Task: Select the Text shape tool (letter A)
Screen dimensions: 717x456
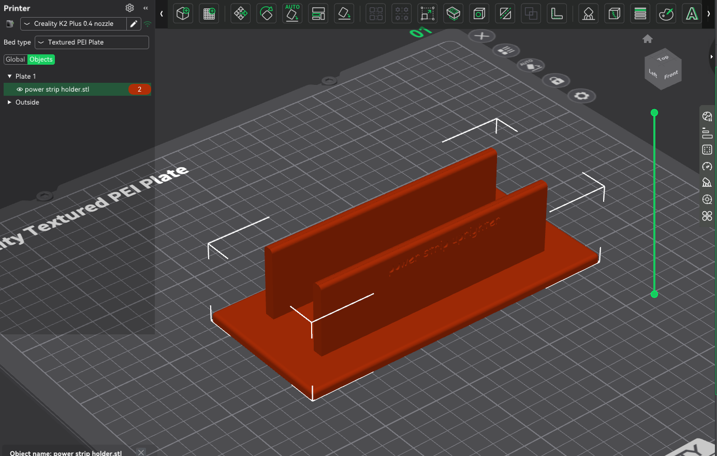Action: pos(692,13)
